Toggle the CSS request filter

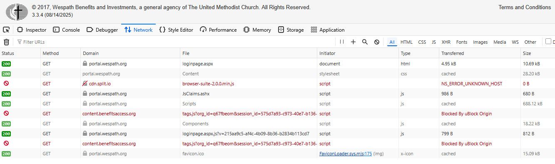422,42
